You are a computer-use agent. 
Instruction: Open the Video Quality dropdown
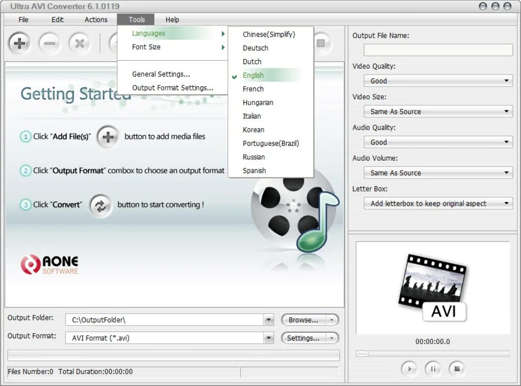(x=438, y=81)
